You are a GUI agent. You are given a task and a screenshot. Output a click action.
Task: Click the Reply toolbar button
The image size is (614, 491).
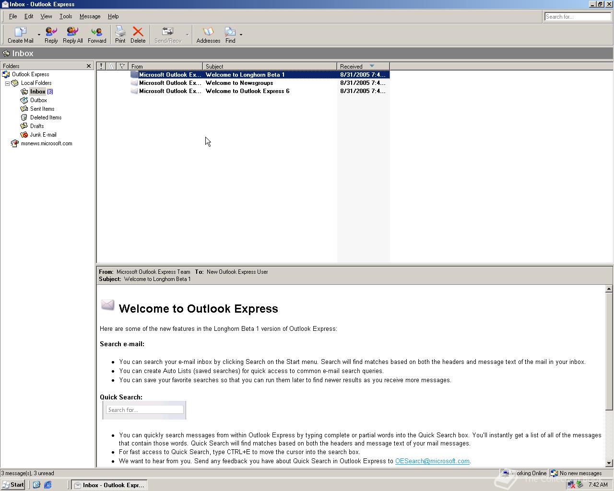[x=51, y=35]
